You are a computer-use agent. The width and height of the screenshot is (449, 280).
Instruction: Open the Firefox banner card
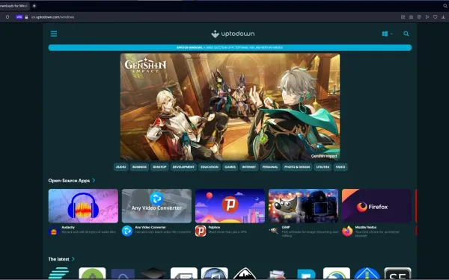pyautogui.click(x=376, y=206)
